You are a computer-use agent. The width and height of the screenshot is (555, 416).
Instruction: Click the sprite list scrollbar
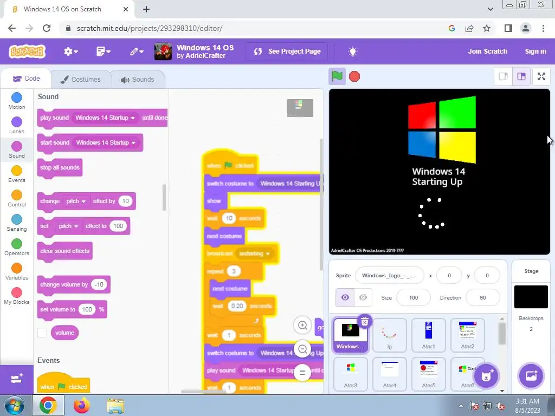pos(502,333)
